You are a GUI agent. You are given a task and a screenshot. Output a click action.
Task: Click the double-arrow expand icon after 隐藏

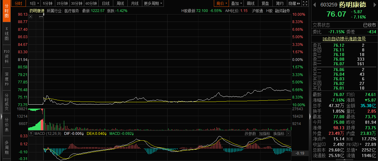(x=298, y=4)
